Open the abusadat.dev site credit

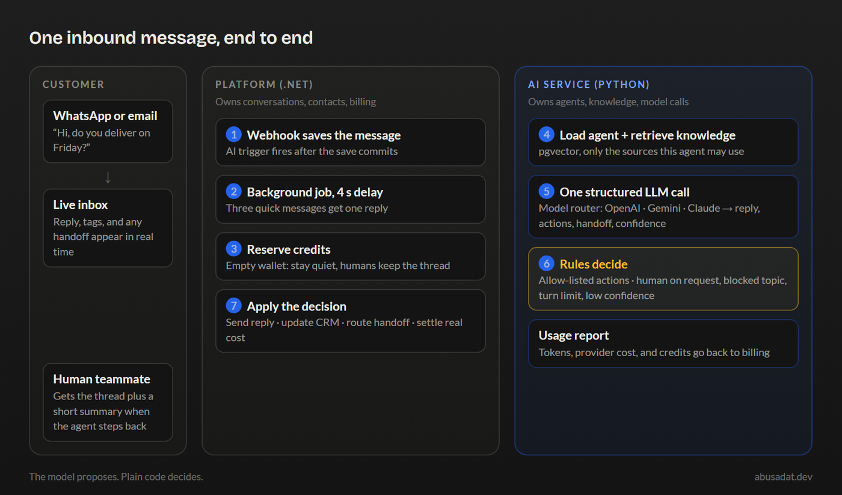(783, 477)
